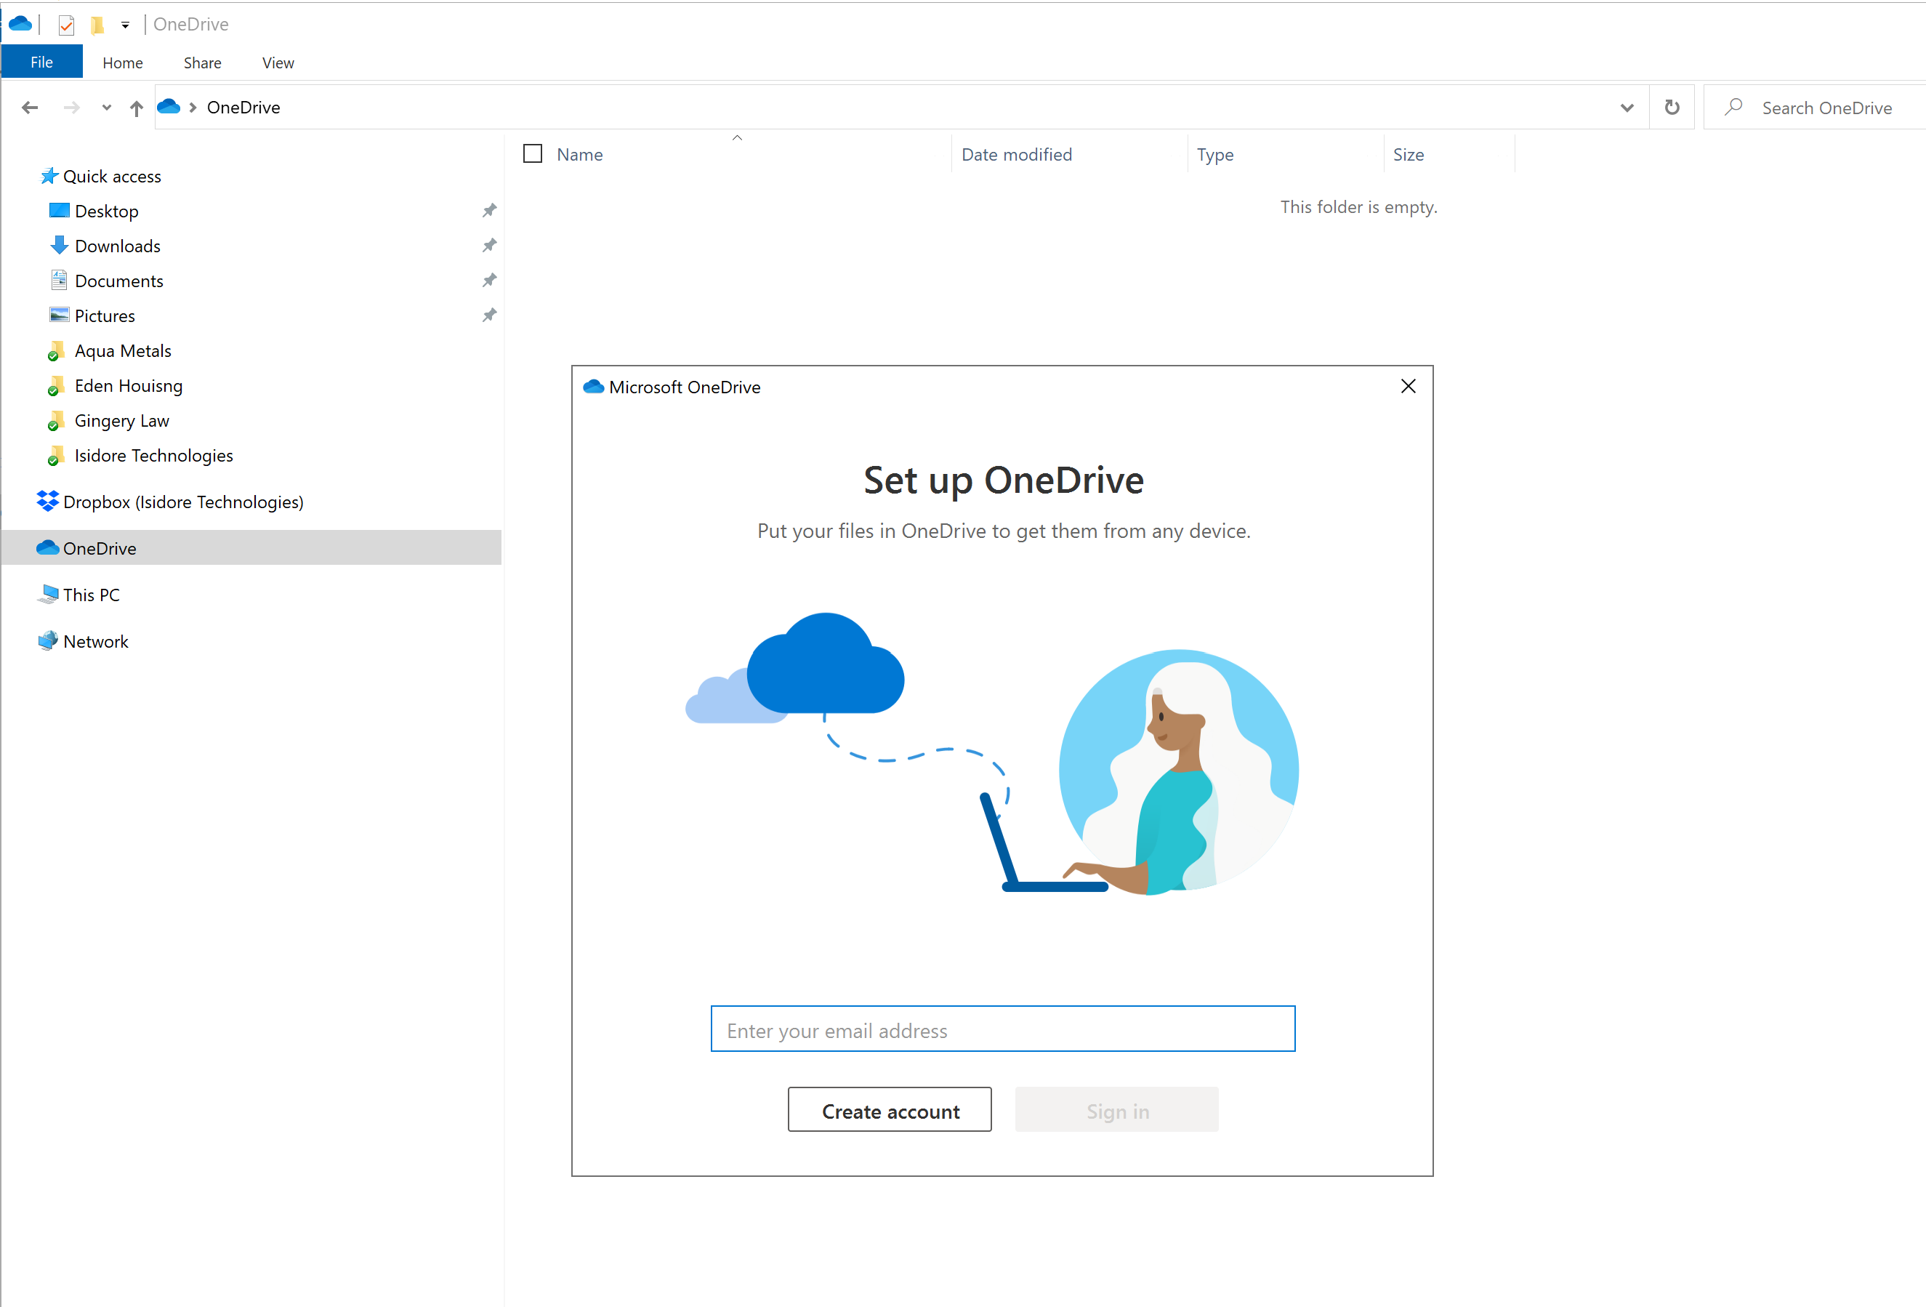
Task: Sort files by Date modified column
Action: point(1016,155)
